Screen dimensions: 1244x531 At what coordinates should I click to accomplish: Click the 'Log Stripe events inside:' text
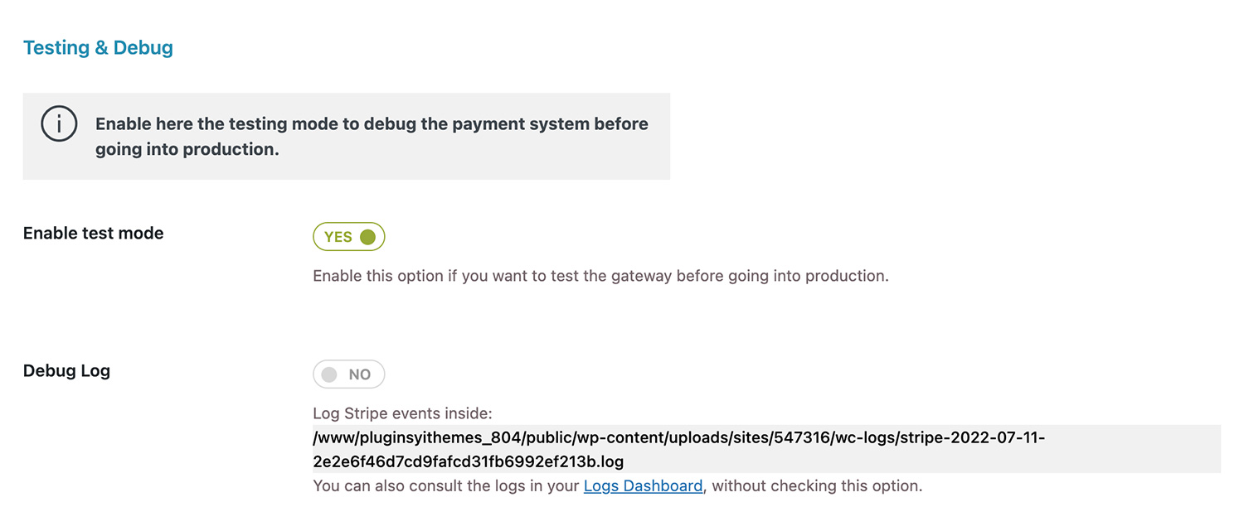point(402,413)
